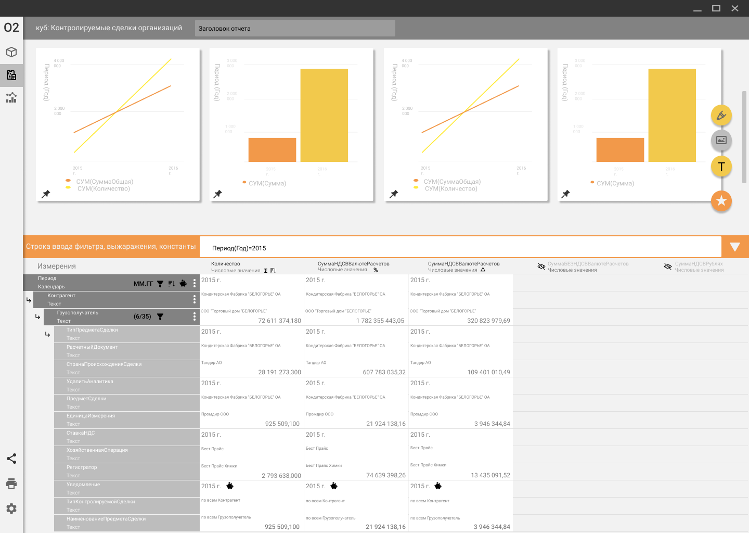The image size is (749, 533).
Task: Click cell value 13 435 091,52
Action: point(490,475)
